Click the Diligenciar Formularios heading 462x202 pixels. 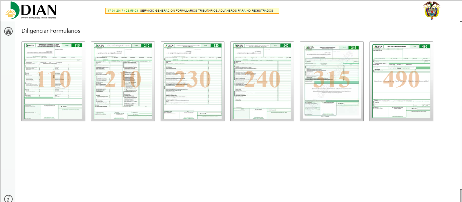[x=51, y=31]
